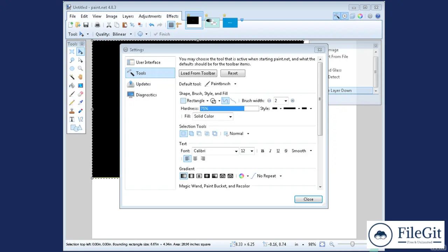Select the blue image thumbnail tab
Viewport: 448px width, 252px height.
pos(230,22)
